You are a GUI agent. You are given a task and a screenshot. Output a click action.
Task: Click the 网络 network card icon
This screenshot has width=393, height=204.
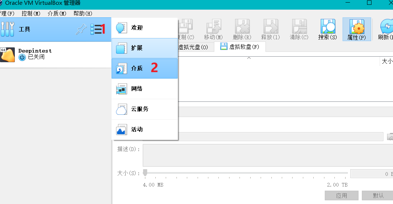(121, 89)
